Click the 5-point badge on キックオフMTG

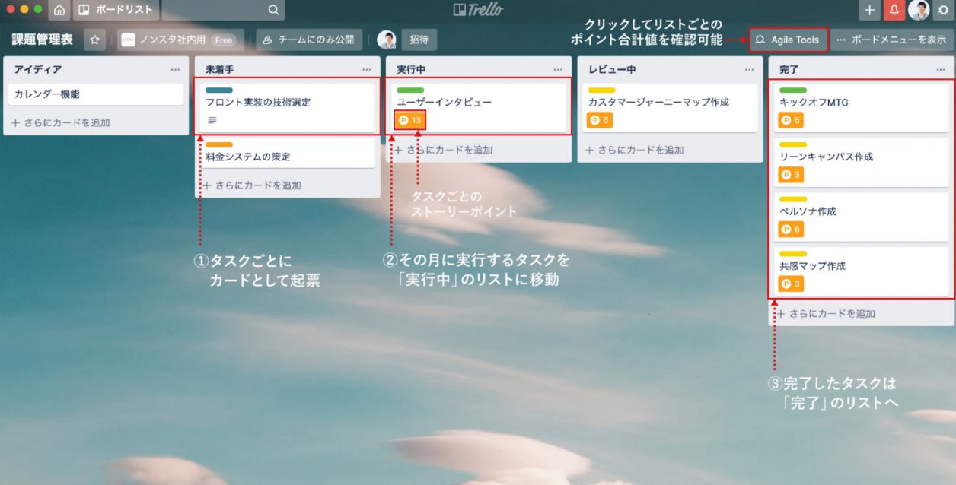tap(792, 120)
